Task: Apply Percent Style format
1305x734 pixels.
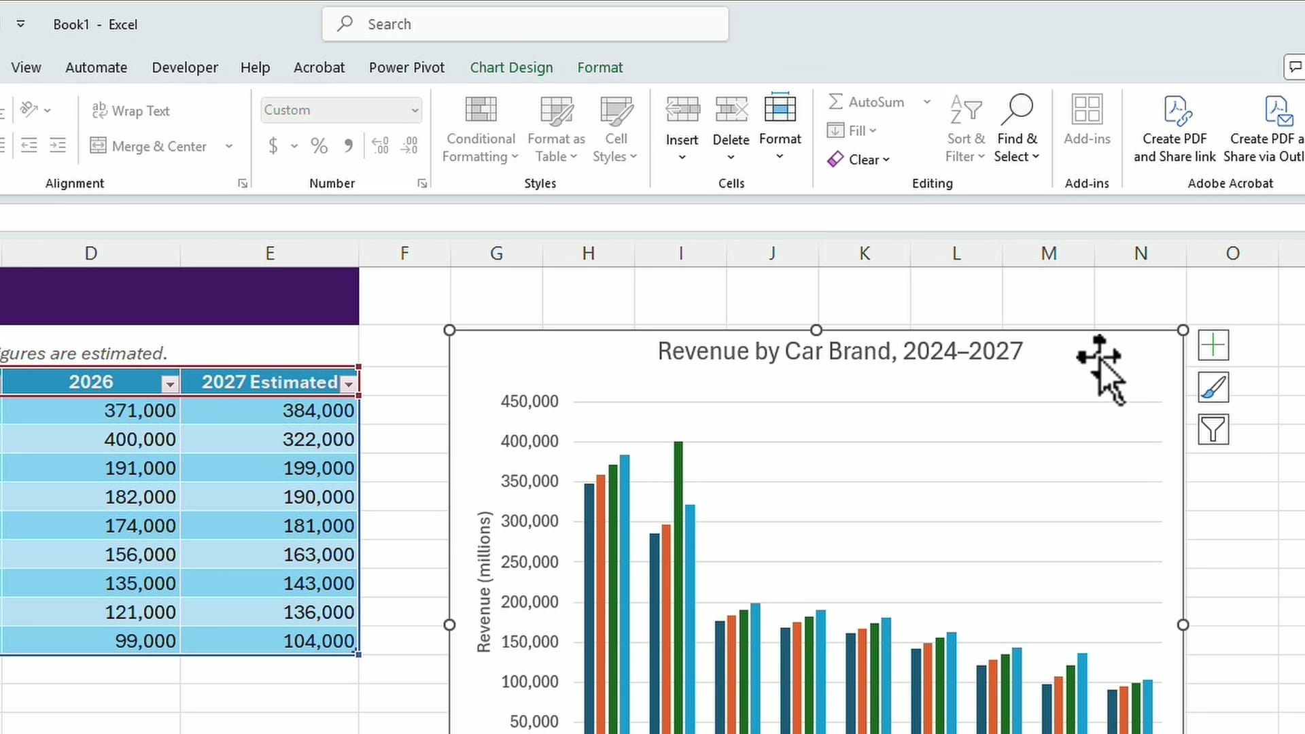Action: click(319, 145)
